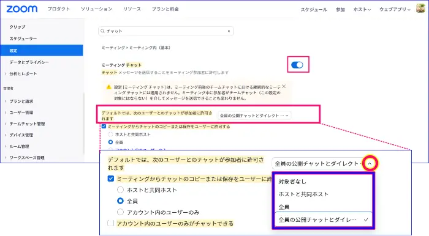Choose 全員 from dropdown list

pyautogui.click(x=323, y=207)
